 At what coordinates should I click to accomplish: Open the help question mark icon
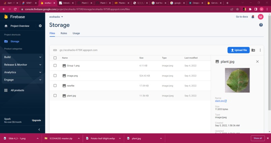click(x=261, y=25)
